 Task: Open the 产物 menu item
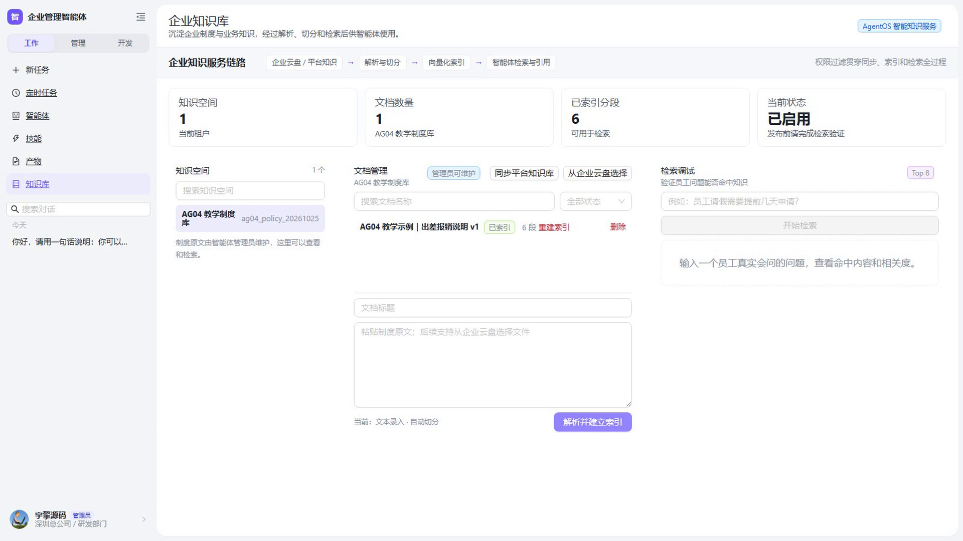point(78,161)
